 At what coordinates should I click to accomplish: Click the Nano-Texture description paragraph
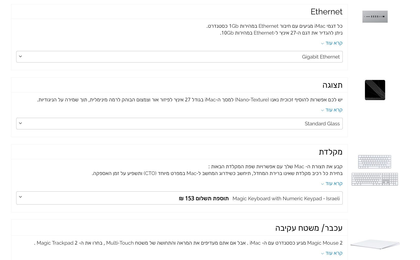click(x=190, y=100)
